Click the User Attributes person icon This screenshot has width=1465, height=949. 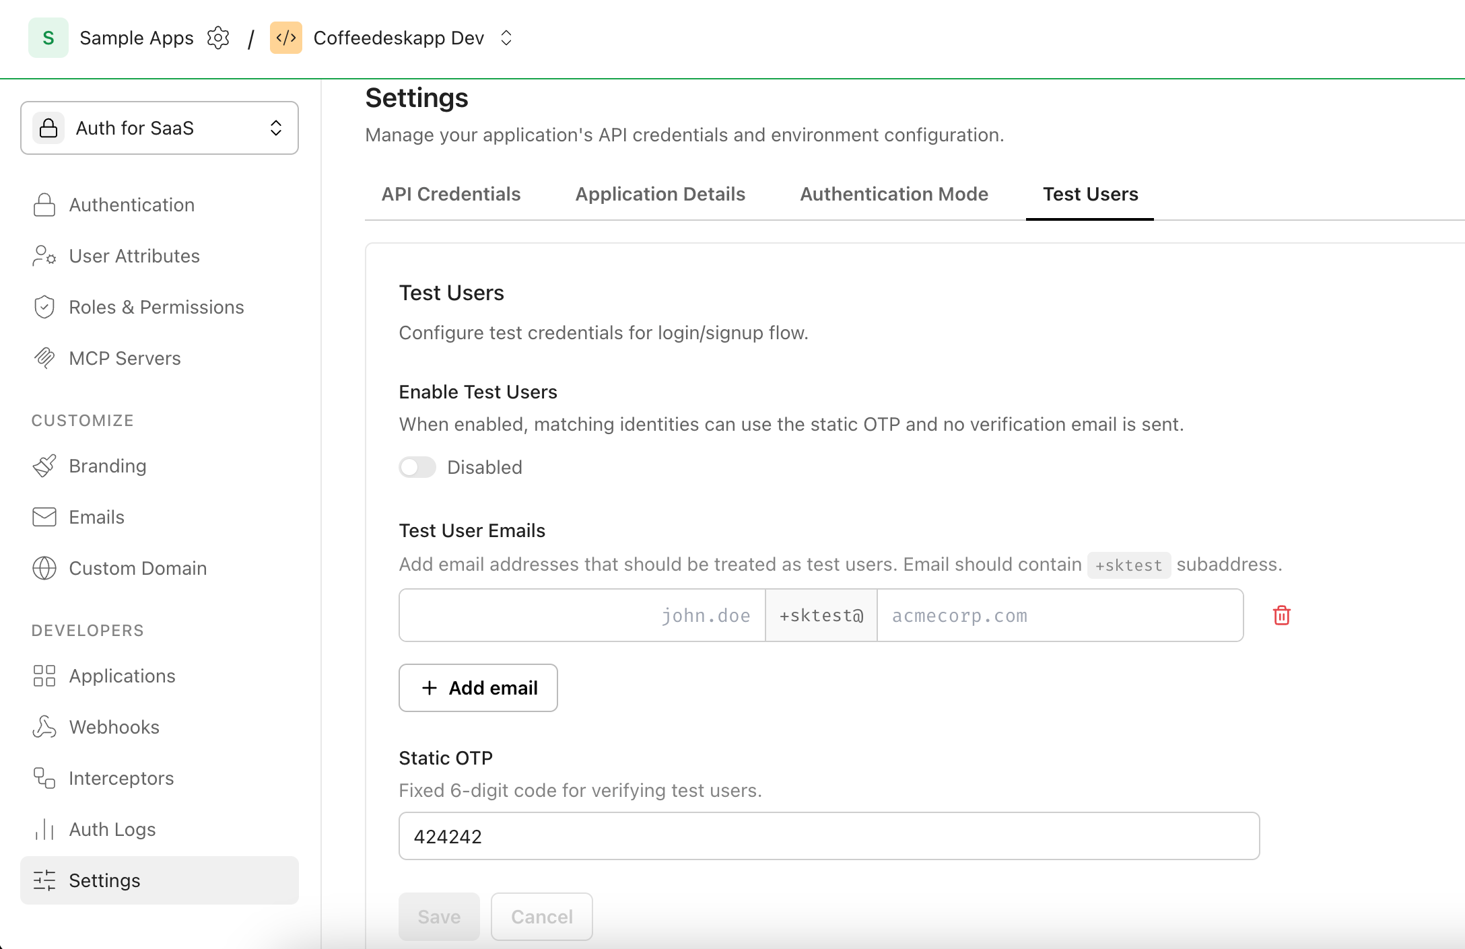44,256
